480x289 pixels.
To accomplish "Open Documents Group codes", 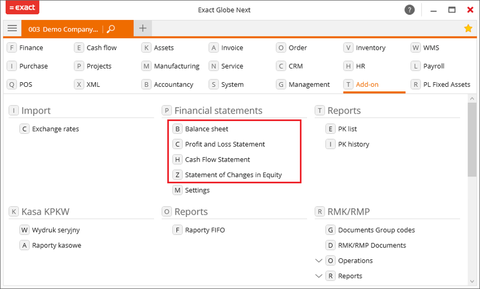I will pos(370,230).
